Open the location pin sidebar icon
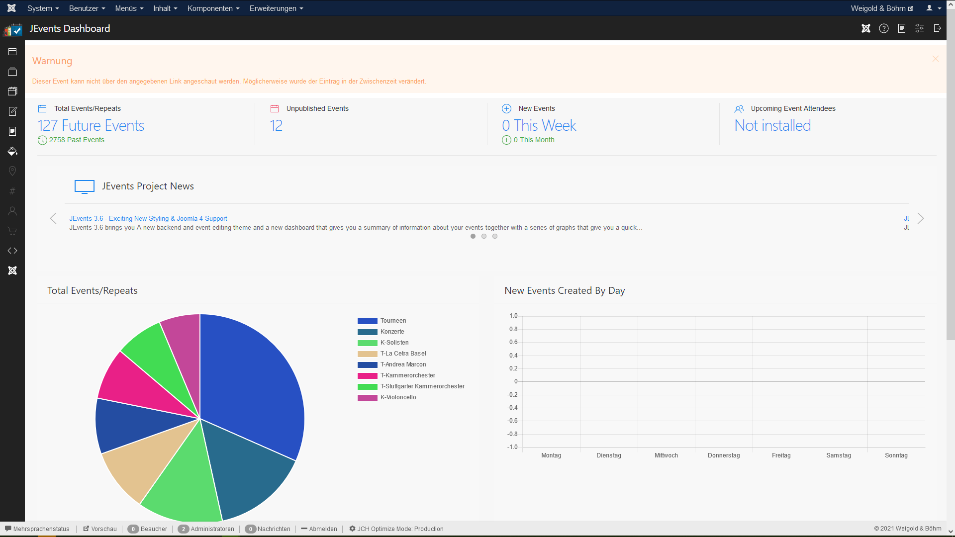 coord(12,171)
